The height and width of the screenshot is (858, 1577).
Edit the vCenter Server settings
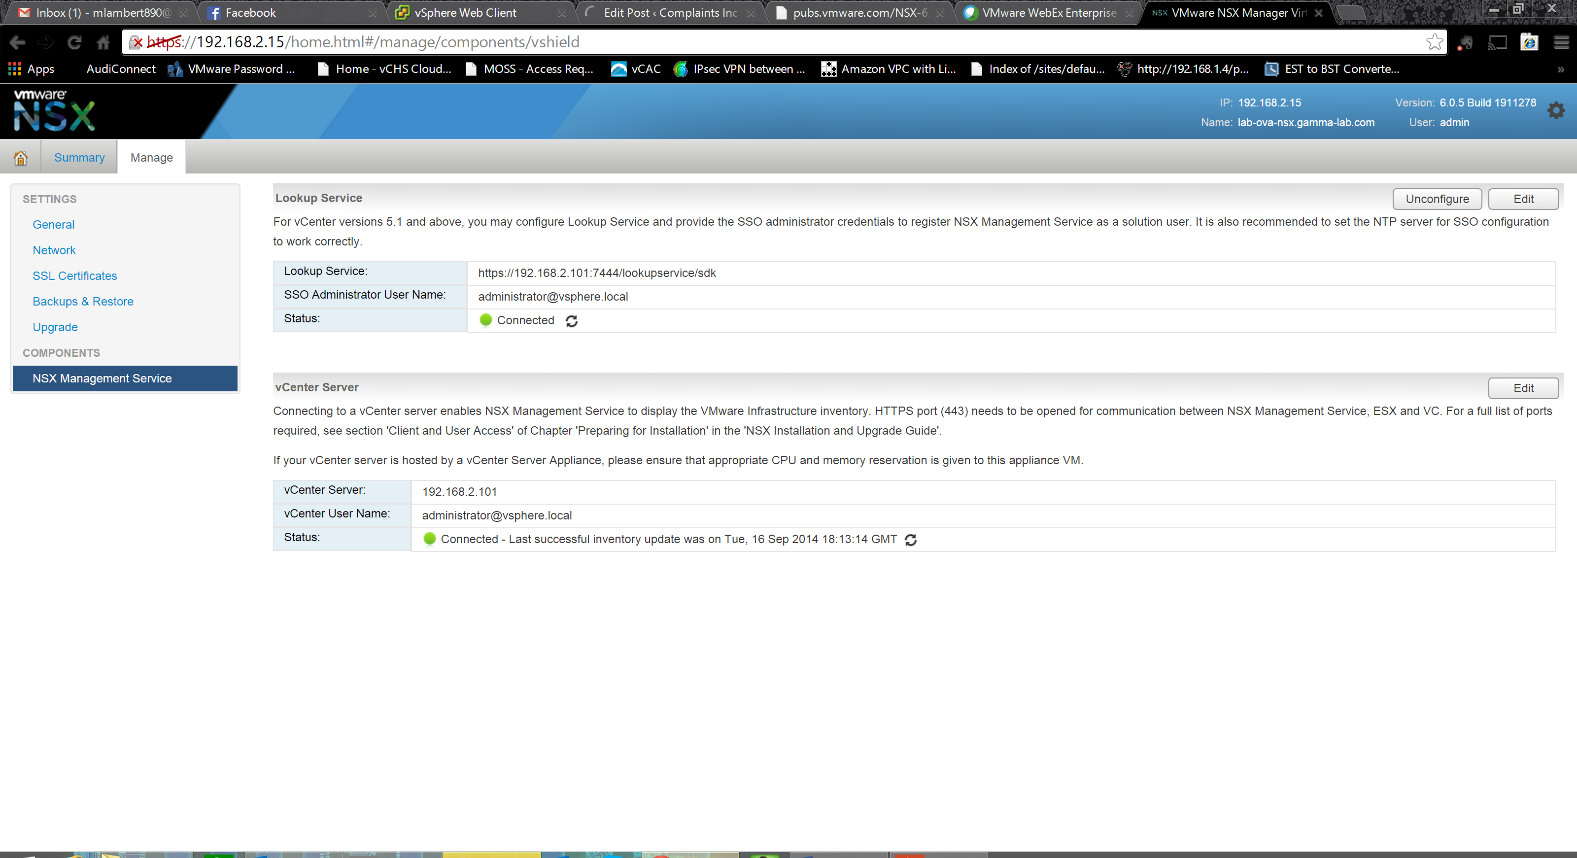[1522, 388]
